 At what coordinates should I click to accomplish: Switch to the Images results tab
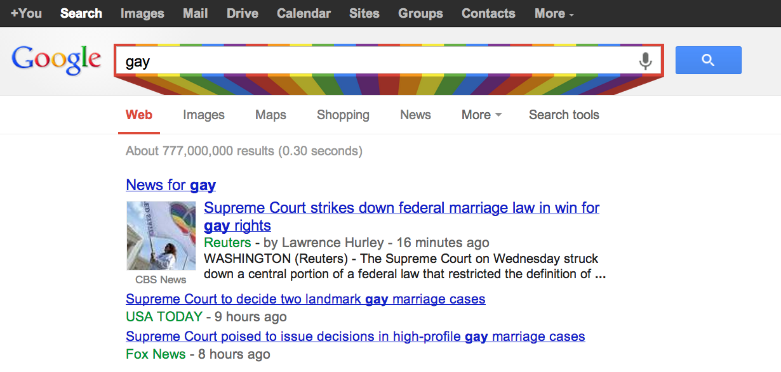[x=204, y=115]
